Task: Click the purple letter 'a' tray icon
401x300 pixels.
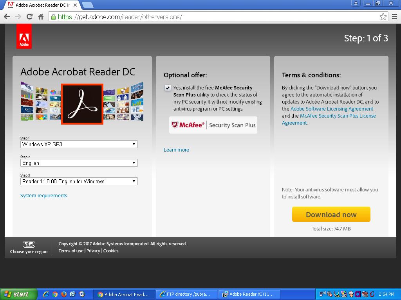Action: (x=358, y=295)
